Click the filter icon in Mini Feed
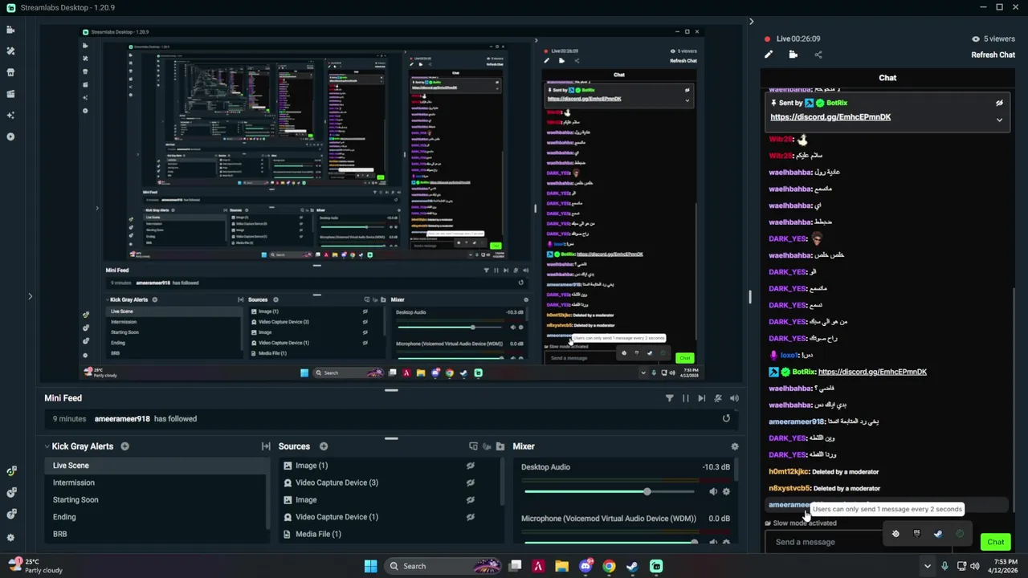 pos(669,398)
